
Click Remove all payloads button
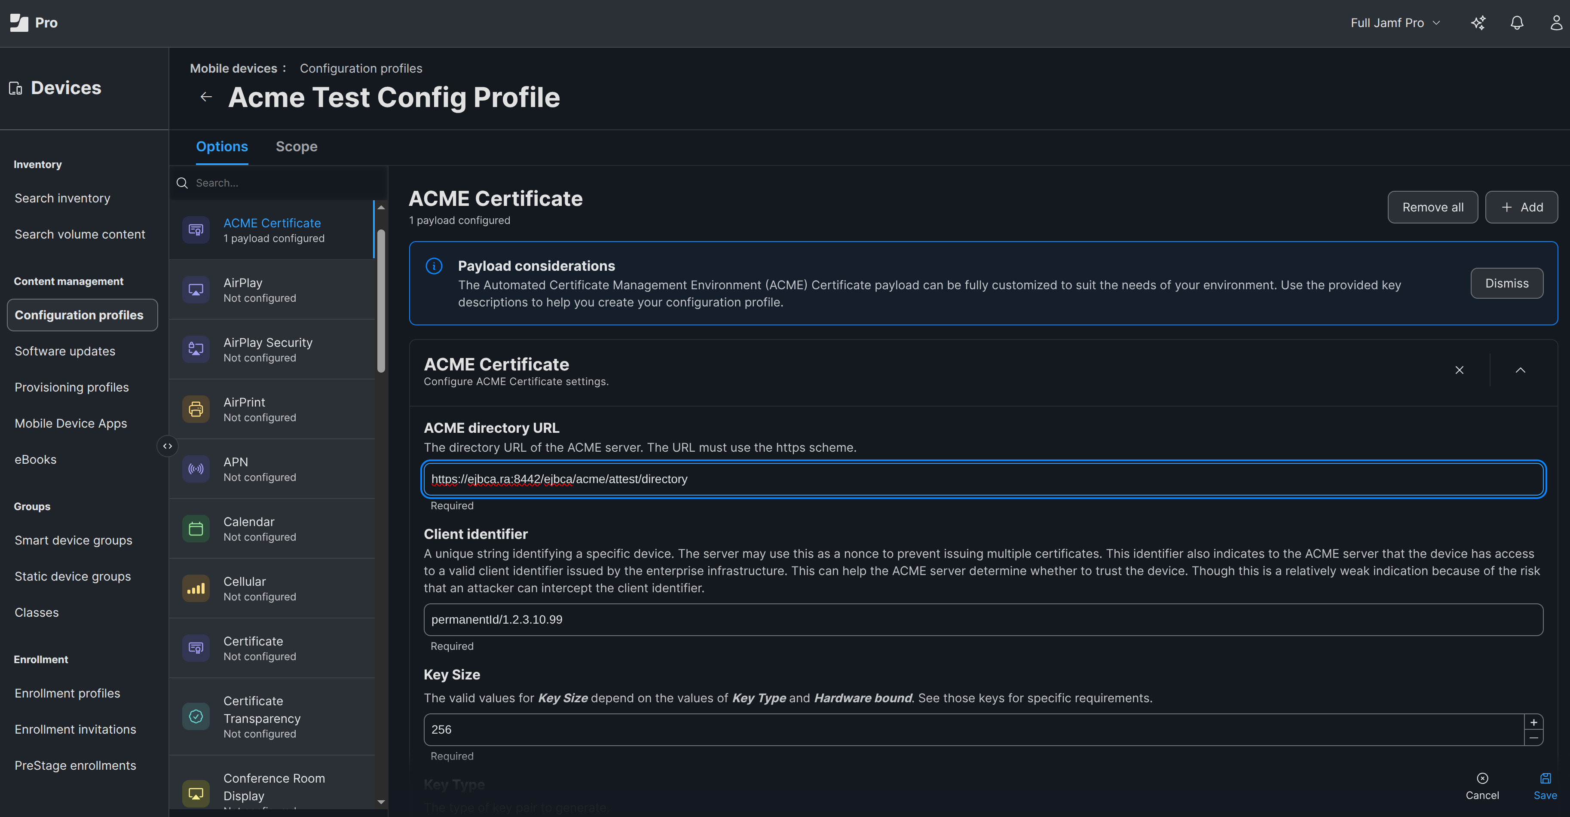click(1432, 207)
